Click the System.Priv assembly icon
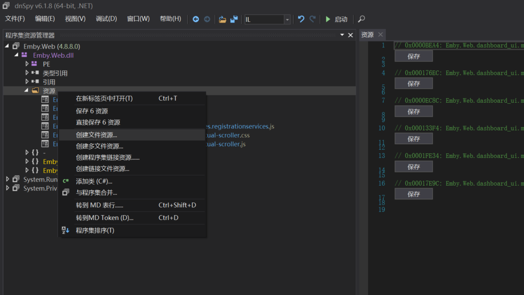The height and width of the screenshot is (295, 524). pyautogui.click(x=16, y=188)
